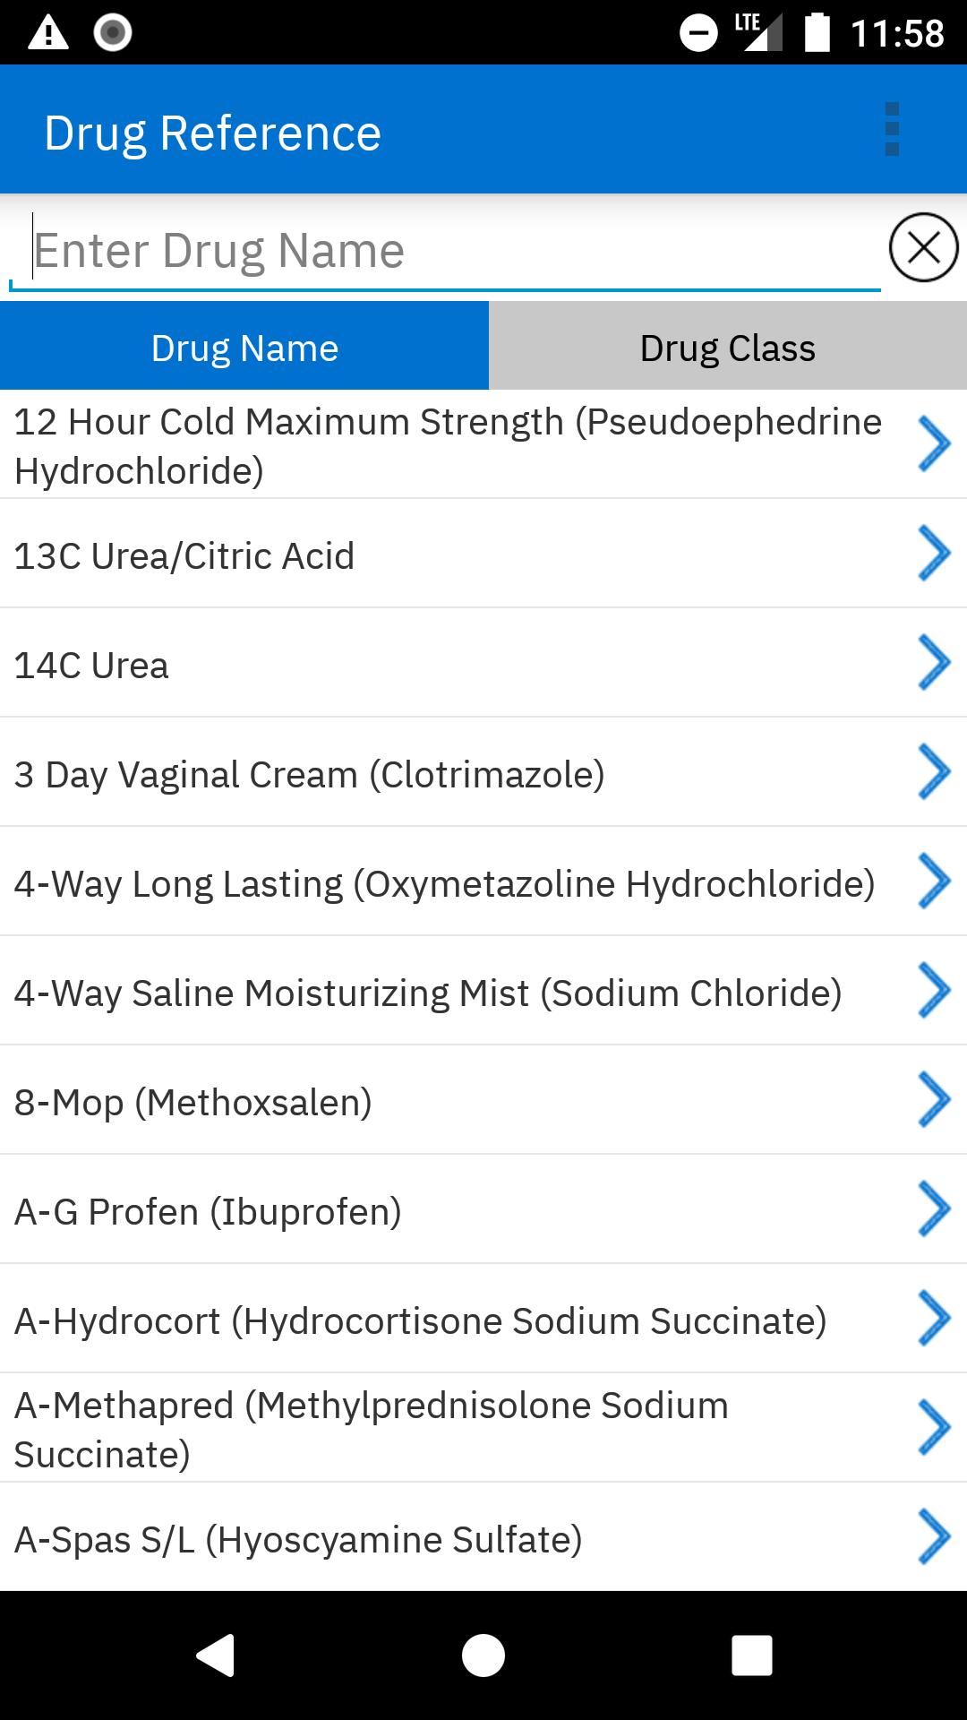Image resolution: width=967 pixels, height=1720 pixels.
Task: Tap the warning triangle in status bar
Action: 48,33
